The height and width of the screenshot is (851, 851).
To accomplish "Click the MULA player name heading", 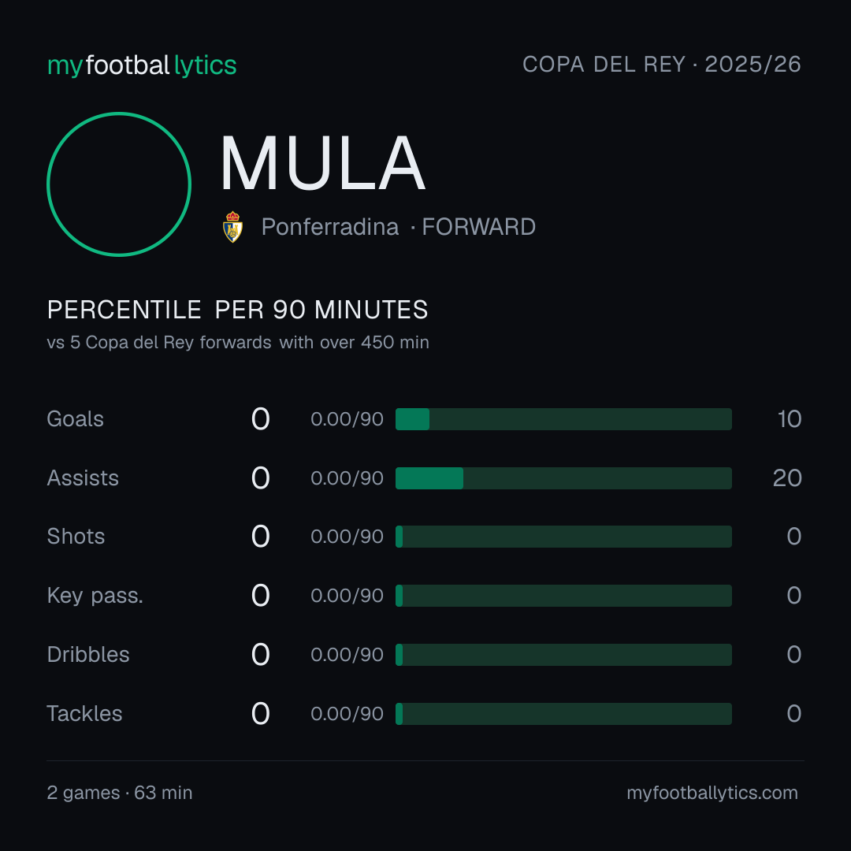I will point(323,163).
